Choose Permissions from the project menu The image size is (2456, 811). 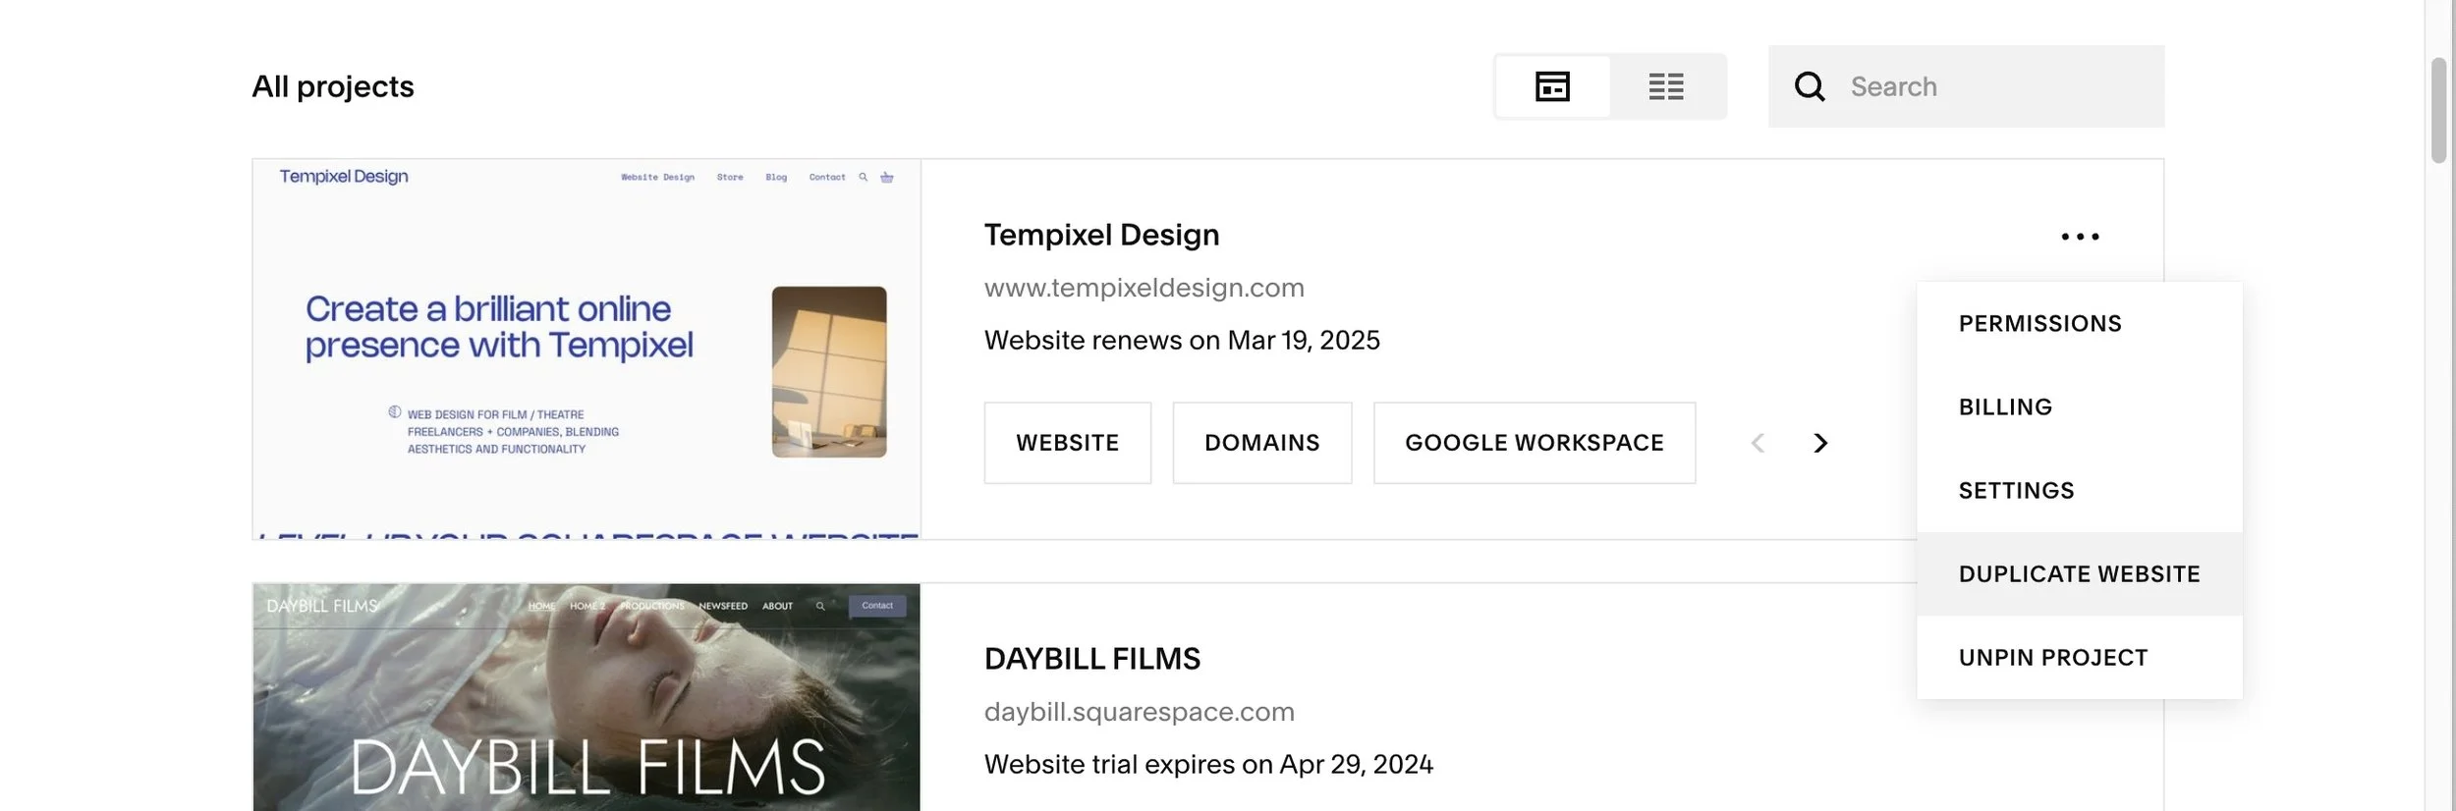[2079, 324]
